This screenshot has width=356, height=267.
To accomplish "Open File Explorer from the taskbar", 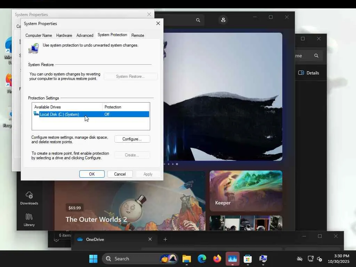I will pyautogui.click(x=187, y=259).
